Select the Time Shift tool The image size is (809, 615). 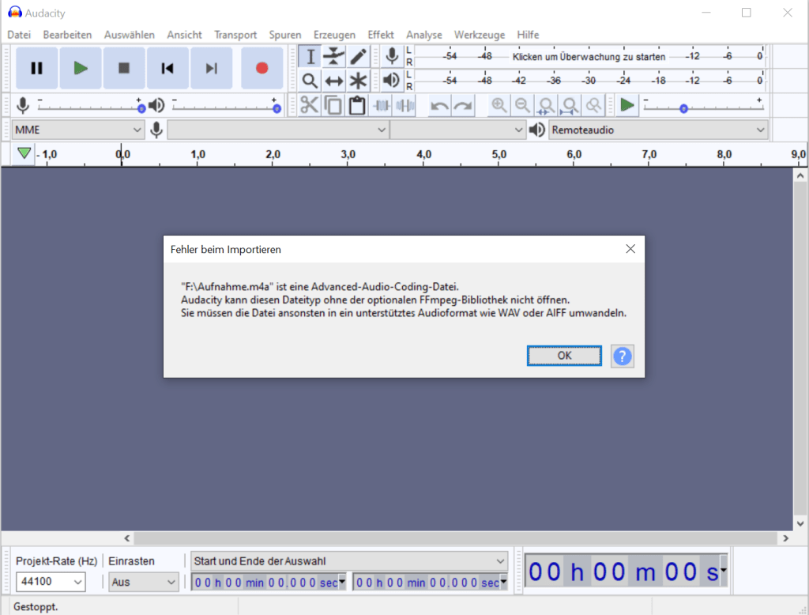(x=334, y=81)
